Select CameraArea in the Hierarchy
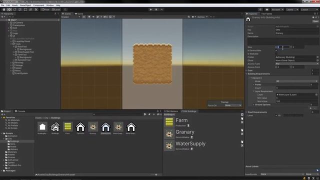320x180 pixels. pos(18,25)
